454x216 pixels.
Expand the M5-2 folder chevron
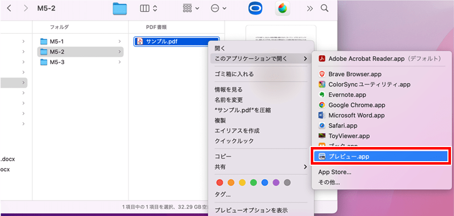pyautogui.click(x=120, y=52)
